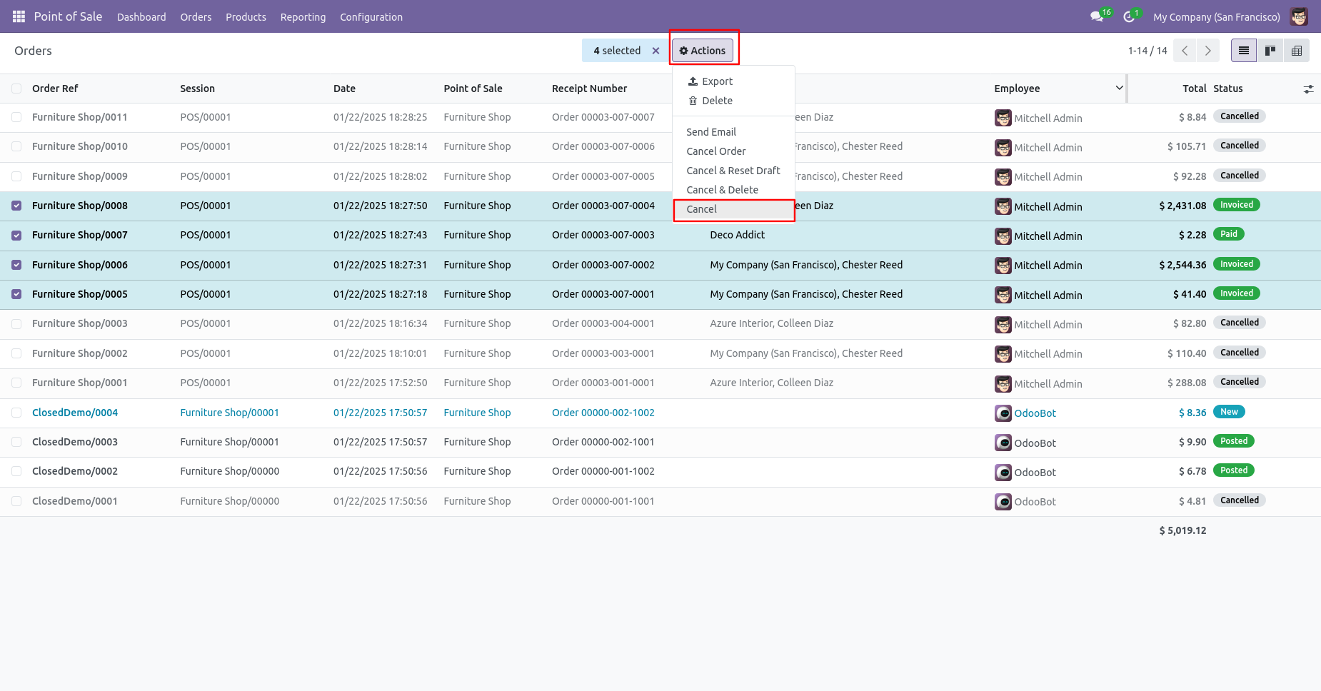The image size is (1321, 691).
Task: Click the Invoiced status badge on Furniture Shop/0008
Action: [1236, 205]
